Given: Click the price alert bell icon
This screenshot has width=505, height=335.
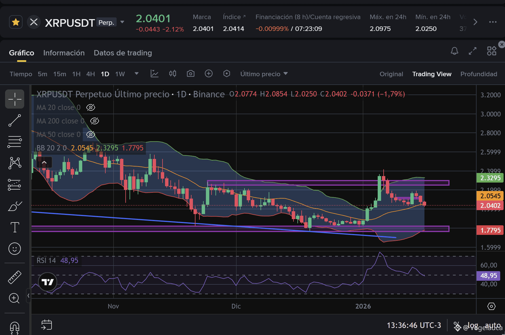Looking at the screenshot, I should tap(454, 51).
